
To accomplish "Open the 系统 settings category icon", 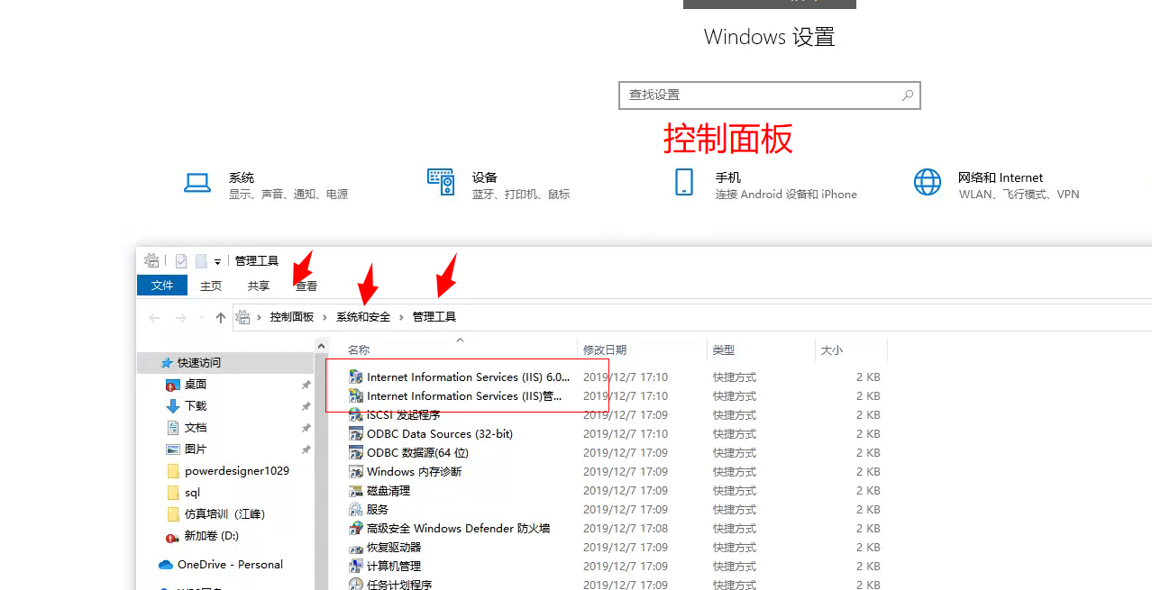I will tap(197, 183).
